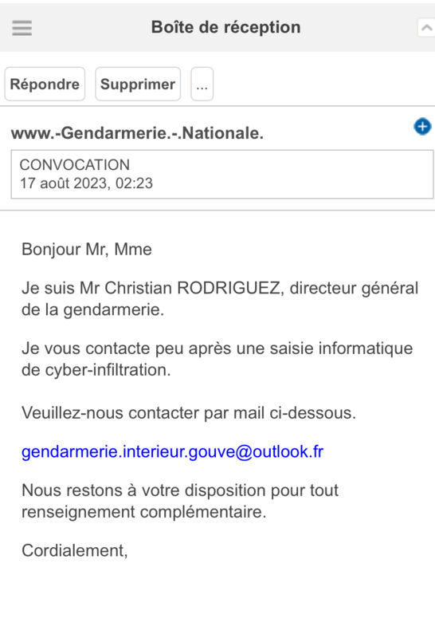Select the sender name www.-Gendarmerie.-.Nationale.
Image resolution: width=435 pixels, height=638 pixels.
click(137, 133)
